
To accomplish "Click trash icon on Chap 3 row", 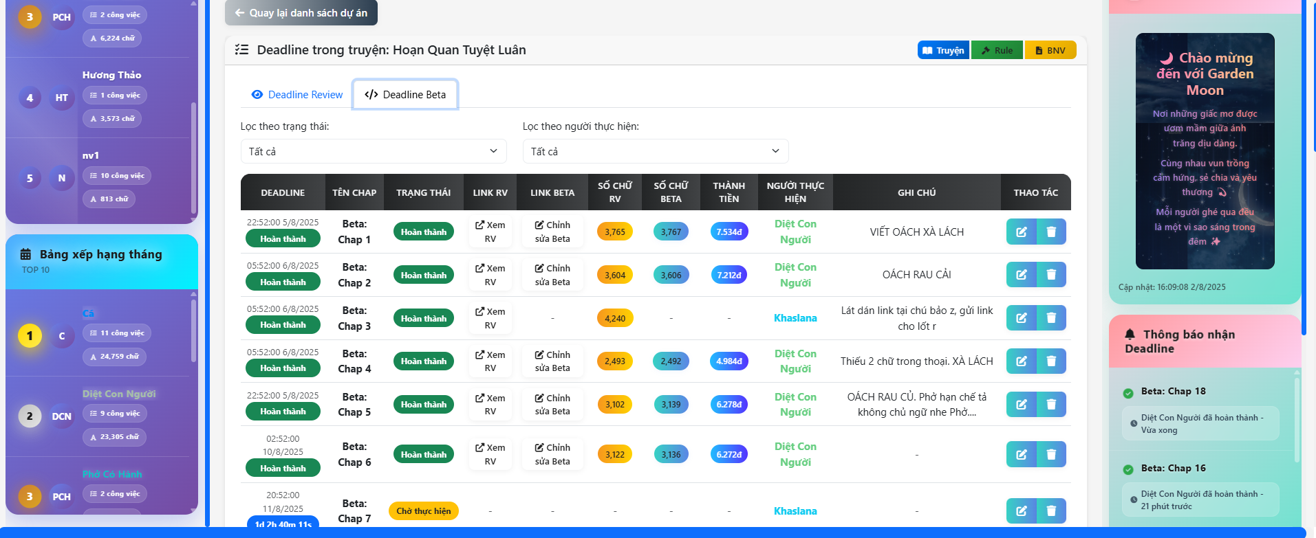I will point(1051,318).
